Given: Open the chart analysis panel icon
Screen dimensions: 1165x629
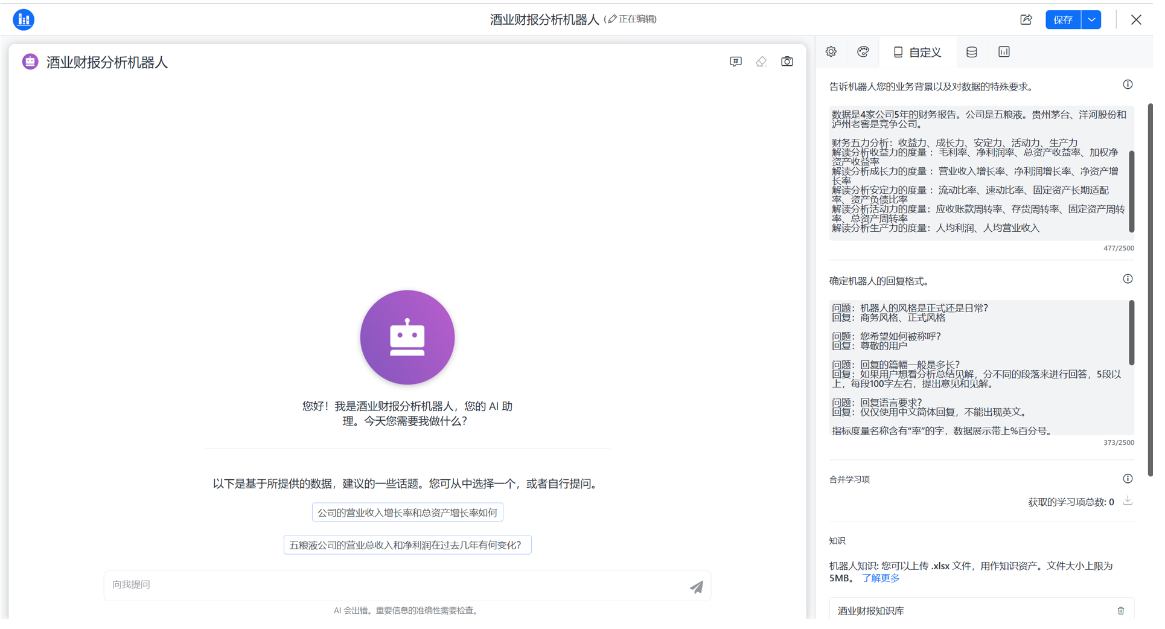Looking at the screenshot, I should point(1003,52).
